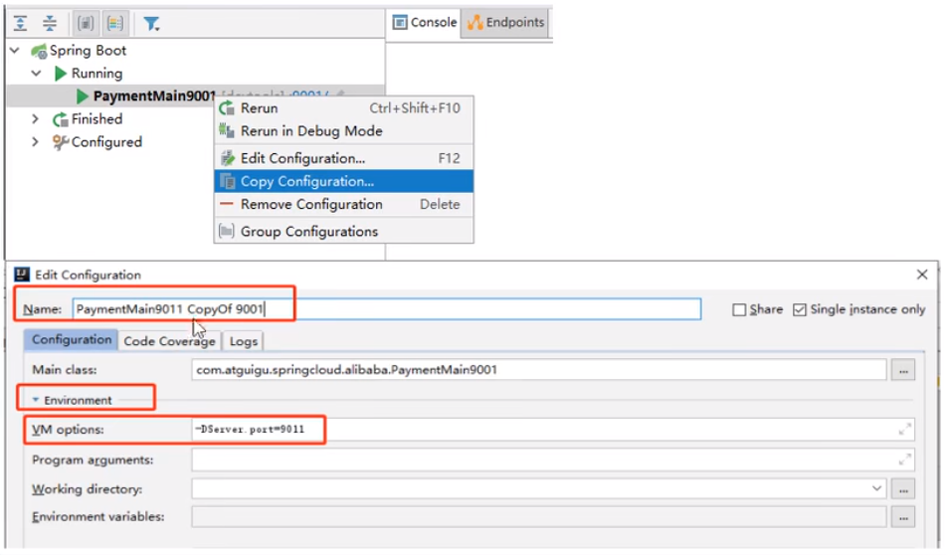Expand the VM options field using arrows icon
Screen dimensions: 946x555
point(904,430)
